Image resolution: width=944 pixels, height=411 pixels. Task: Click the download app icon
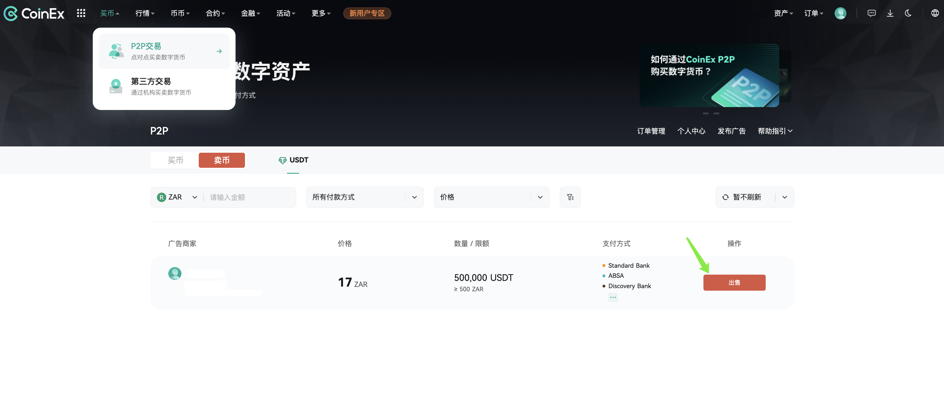pos(890,13)
